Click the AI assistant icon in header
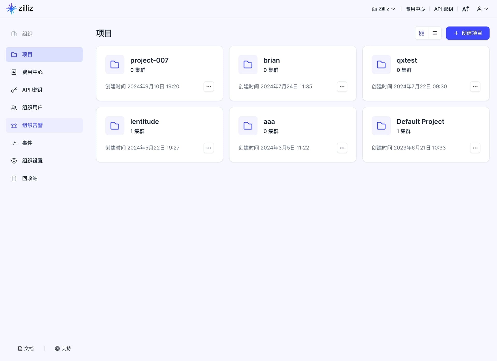 coord(466,9)
